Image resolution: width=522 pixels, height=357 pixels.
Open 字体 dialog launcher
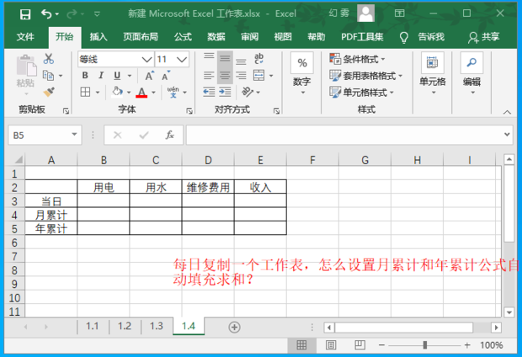(189, 111)
